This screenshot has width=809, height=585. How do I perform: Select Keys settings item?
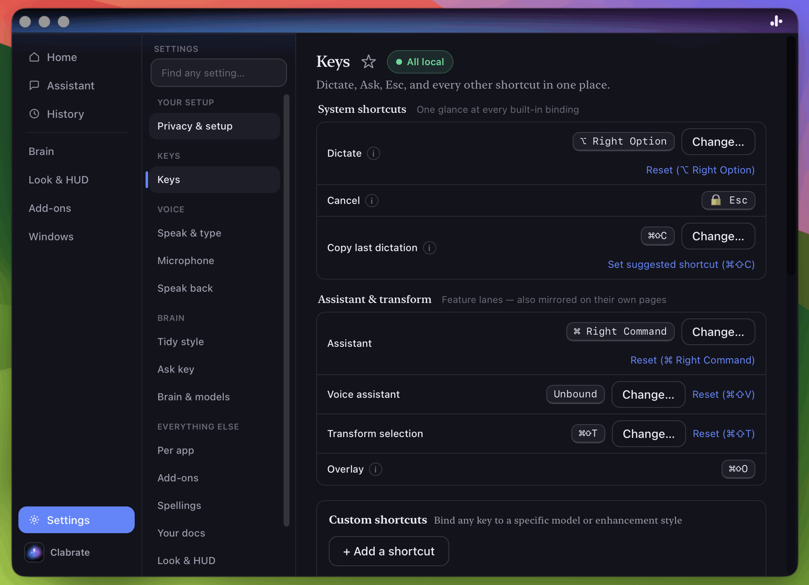(x=215, y=180)
